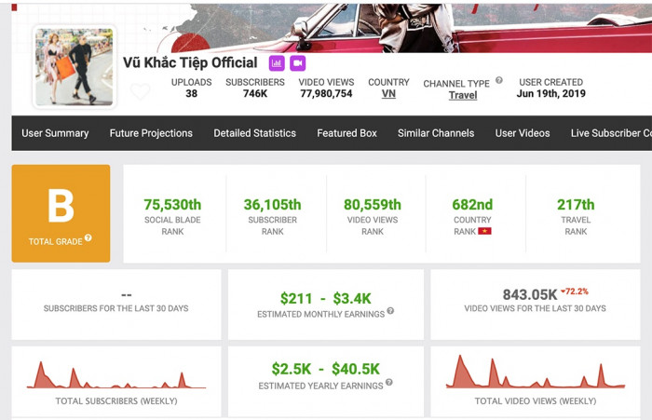Open the Live Subscriber Count tab
The image size is (652, 420).
click(610, 133)
